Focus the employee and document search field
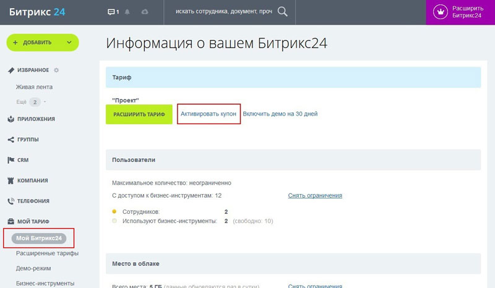Viewport: 495px width, 288px height. (x=224, y=12)
